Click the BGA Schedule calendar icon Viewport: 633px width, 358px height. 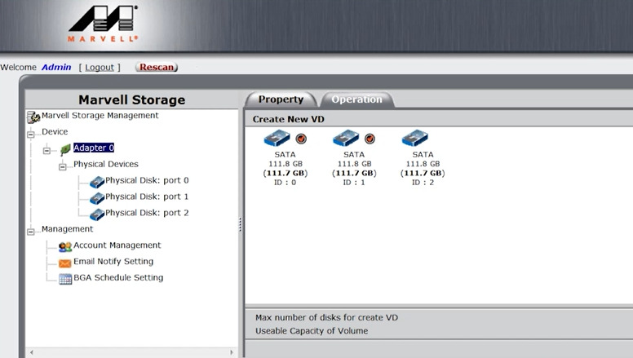[x=65, y=279]
